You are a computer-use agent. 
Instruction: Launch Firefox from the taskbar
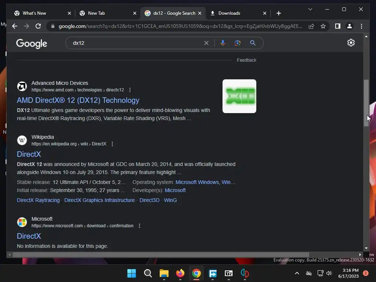pyautogui.click(x=180, y=273)
